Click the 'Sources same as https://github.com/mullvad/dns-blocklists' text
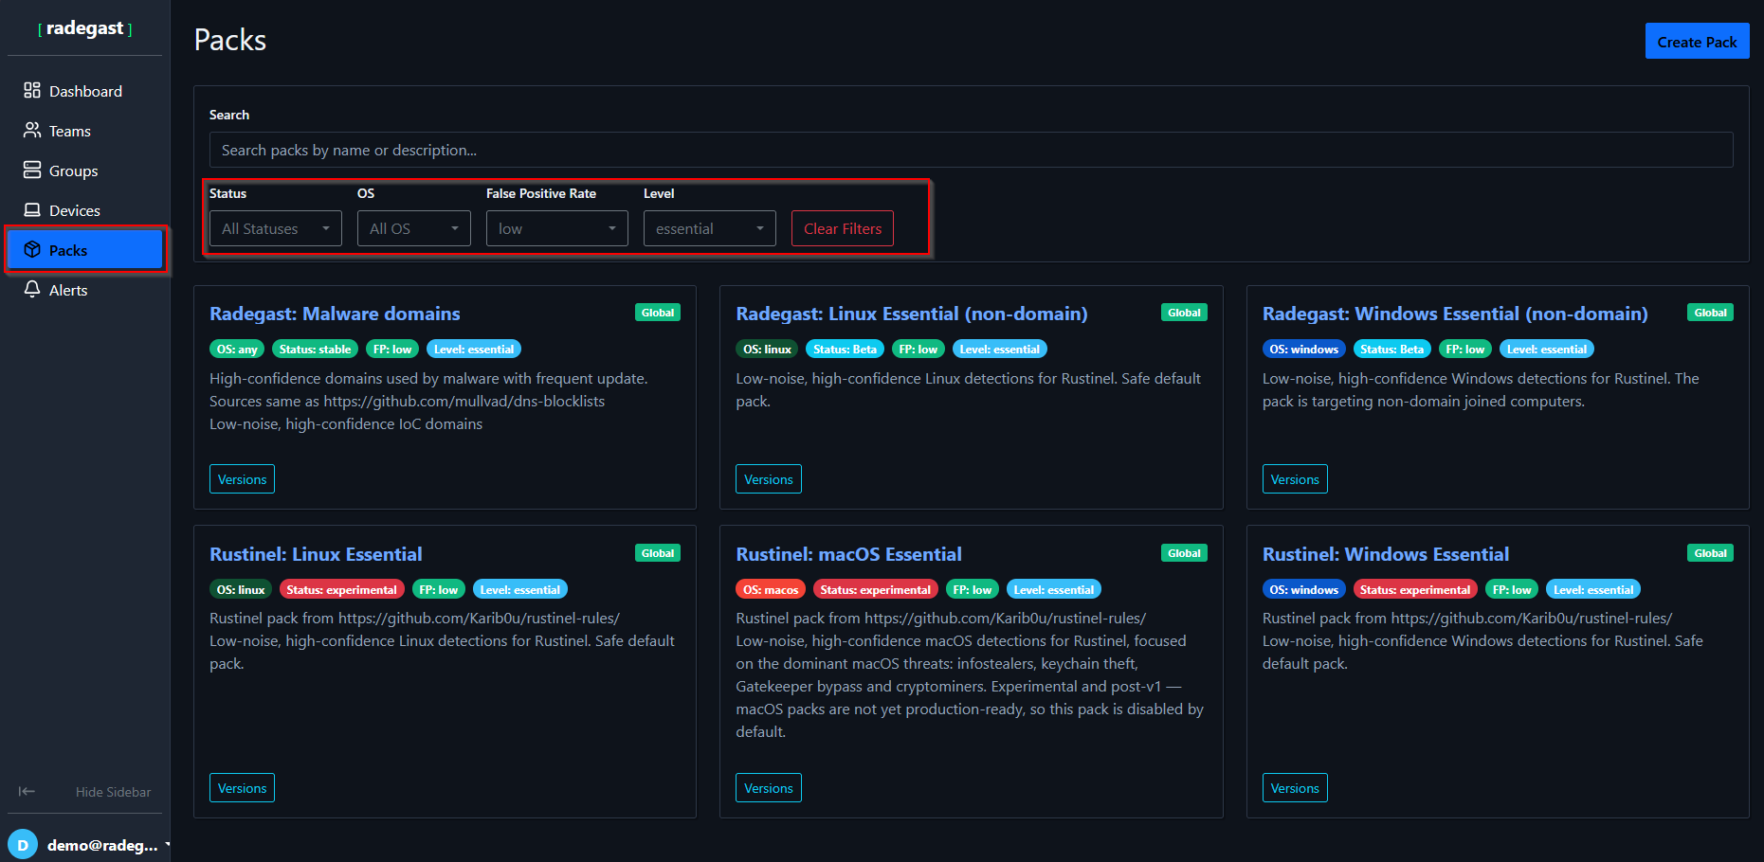Image resolution: width=1764 pixels, height=862 pixels. point(408,401)
